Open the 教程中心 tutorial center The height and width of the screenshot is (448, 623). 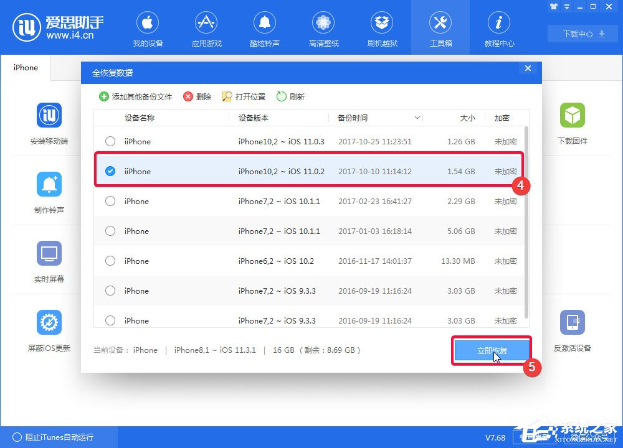tap(499, 28)
